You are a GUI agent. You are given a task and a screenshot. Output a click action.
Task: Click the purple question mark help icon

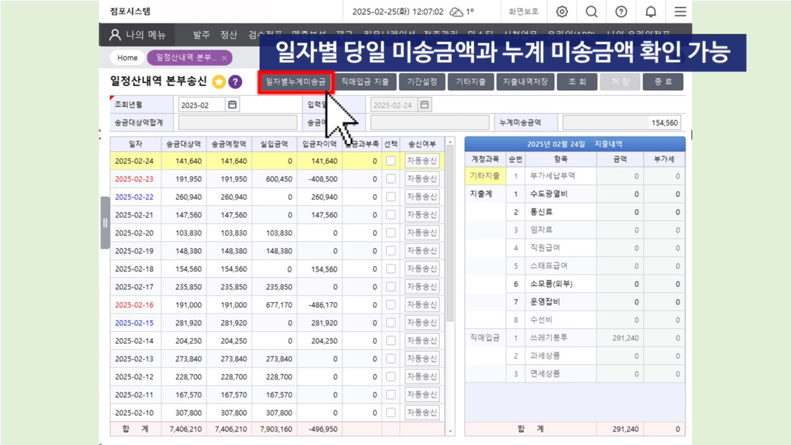[x=235, y=82]
